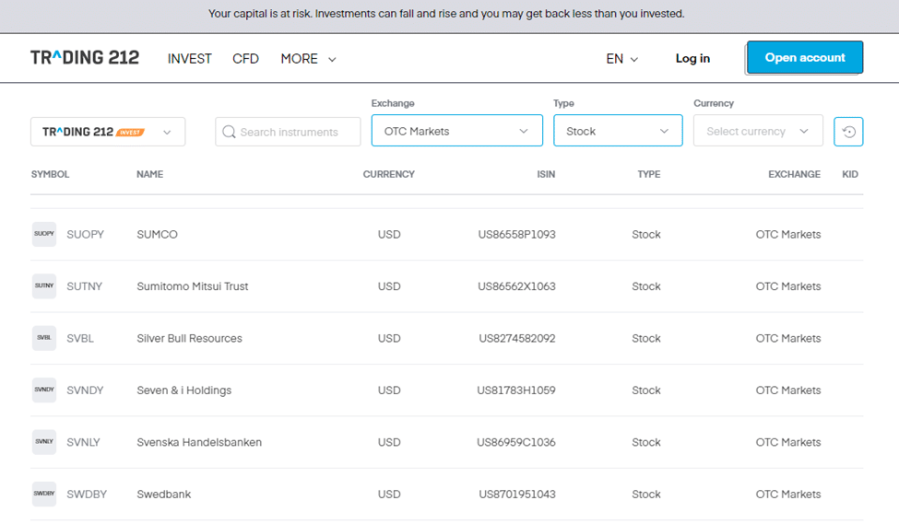Click Stock type in the Swedbank row
This screenshot has width=899, height=524.
(x=646, y=495)
